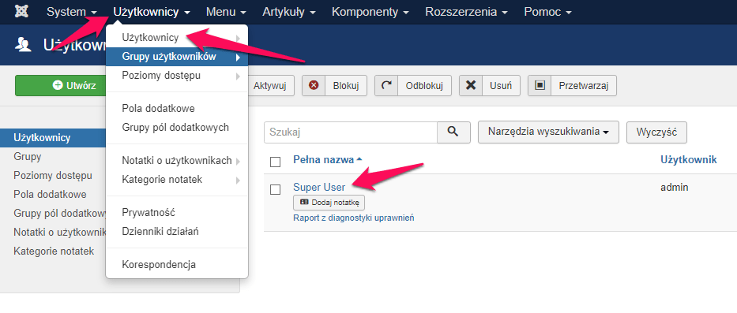The image size is (737, 313).
Task: Click the Aktywuj button
Action: (270, 86)
